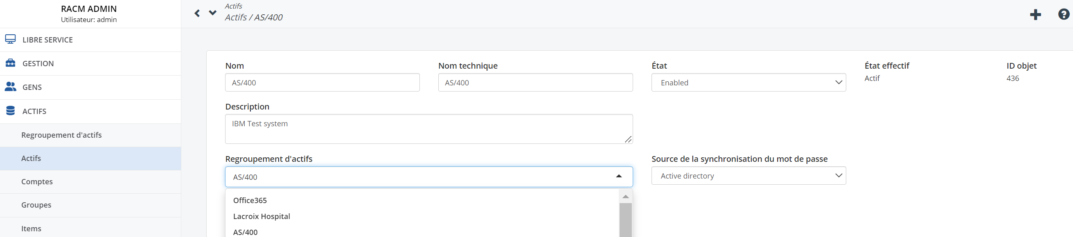Viewport: 1073px width, 237px height.
Task: Click the dropdown list scrollbar thumb
Action: pyautogui.click(x=626, y=220)
